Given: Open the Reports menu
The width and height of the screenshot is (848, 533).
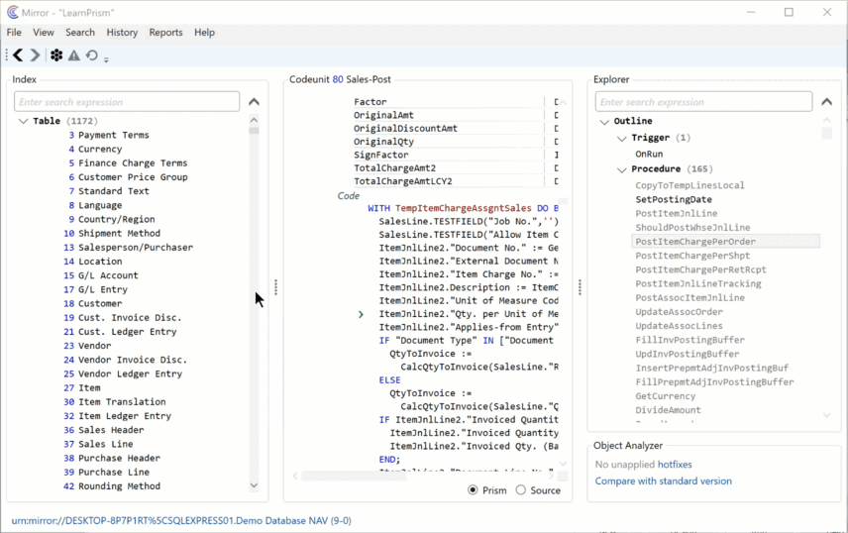Looking at the screenshot, I should coord(165,33).
